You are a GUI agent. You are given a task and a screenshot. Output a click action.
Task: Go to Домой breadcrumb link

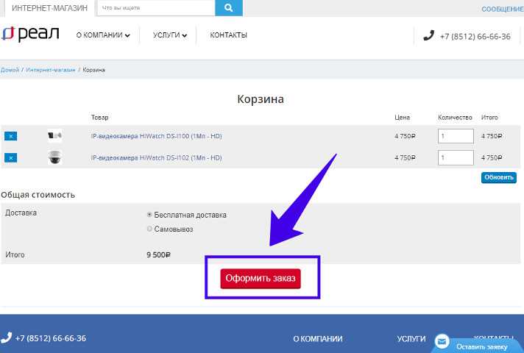point(10,70)
